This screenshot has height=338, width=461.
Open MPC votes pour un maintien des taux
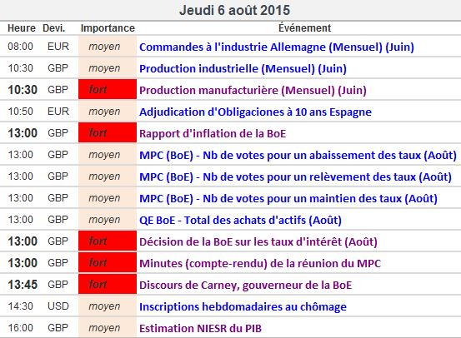click(x=288, y=198)
